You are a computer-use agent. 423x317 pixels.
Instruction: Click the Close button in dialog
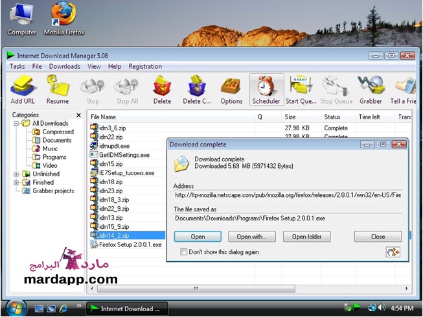point(378,237)
